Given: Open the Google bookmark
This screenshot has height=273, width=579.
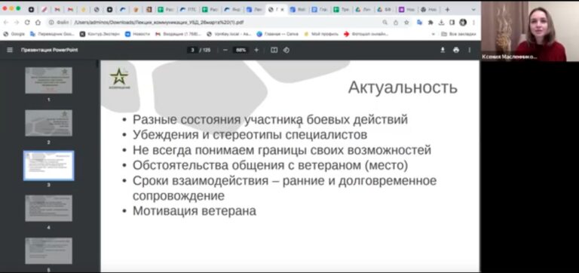Looking at the screenshot, I should (14, 34).
